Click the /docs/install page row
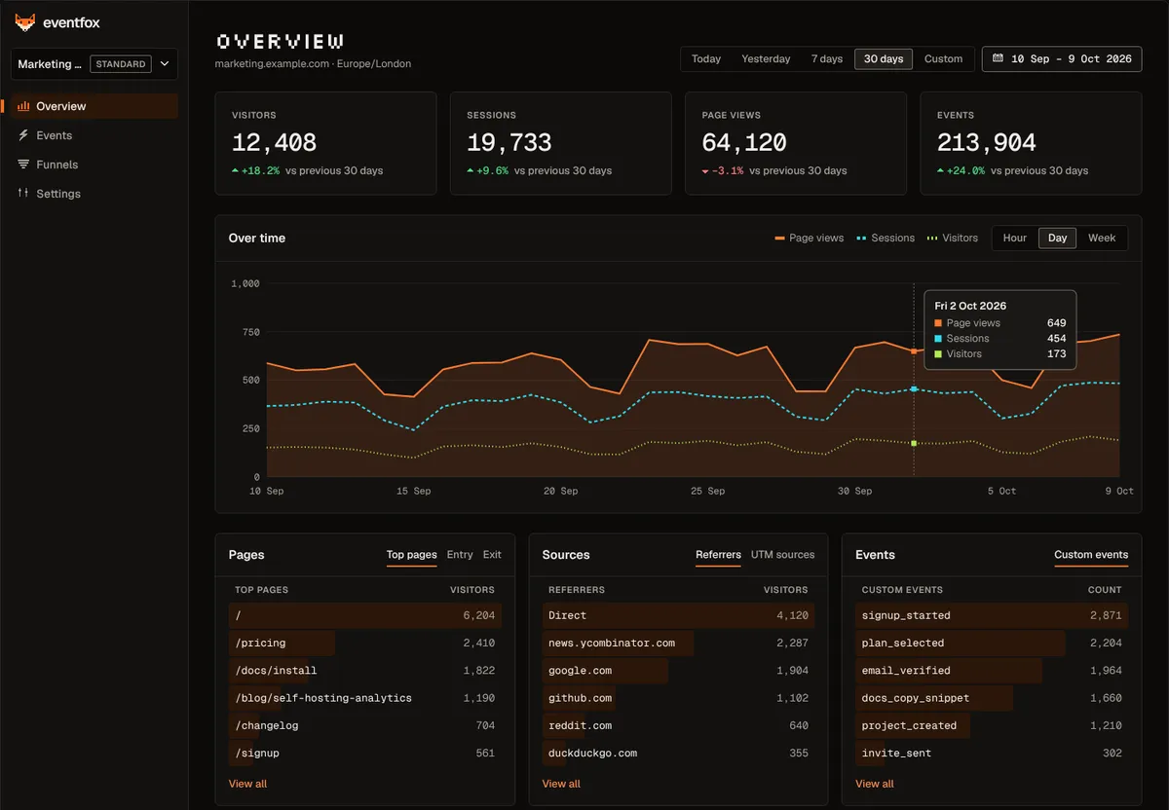1169x810 pixels. tap(365, 671)
